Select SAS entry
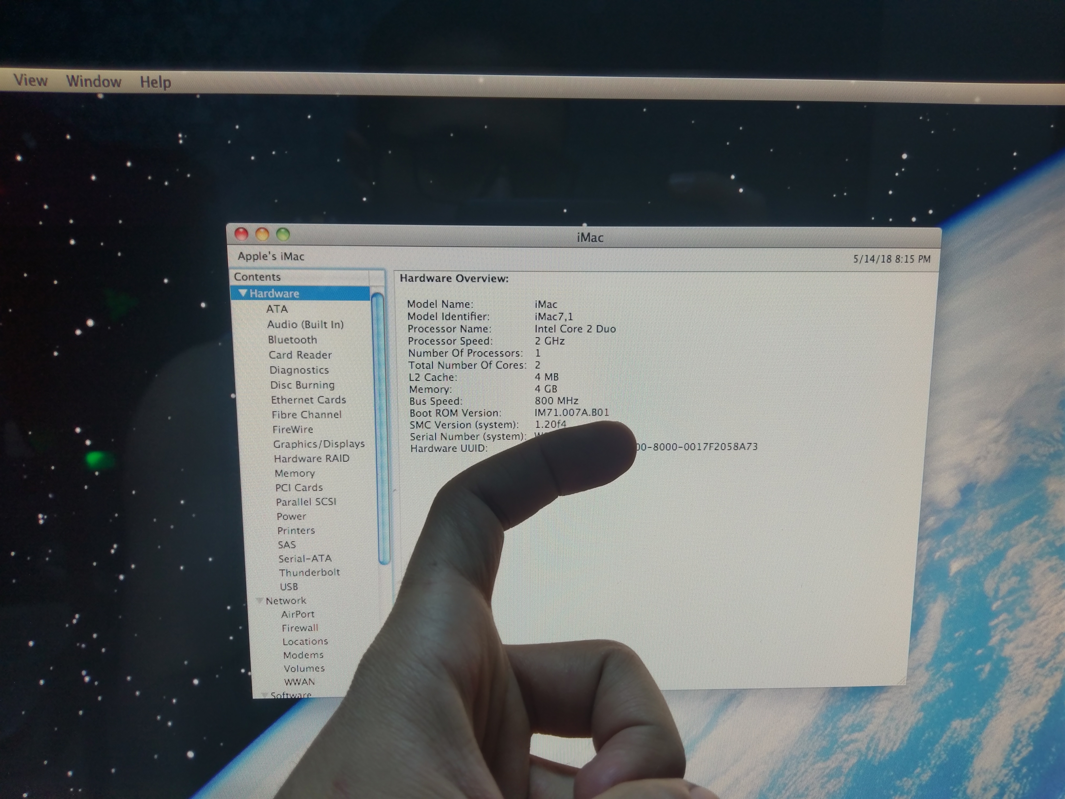This screenshot has width=1065, height=799. click(286, 544)
